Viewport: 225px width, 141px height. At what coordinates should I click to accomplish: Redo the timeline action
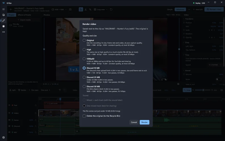click(x=64, y=90)
